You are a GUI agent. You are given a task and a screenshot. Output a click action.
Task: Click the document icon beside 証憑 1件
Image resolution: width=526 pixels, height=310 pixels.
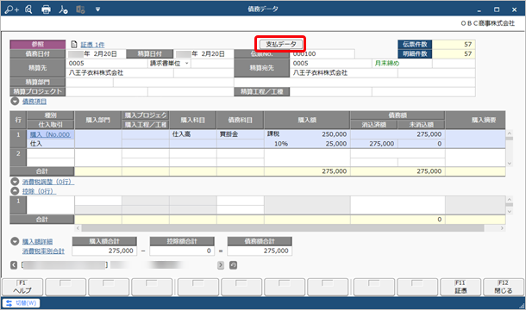tap(74, 44)
